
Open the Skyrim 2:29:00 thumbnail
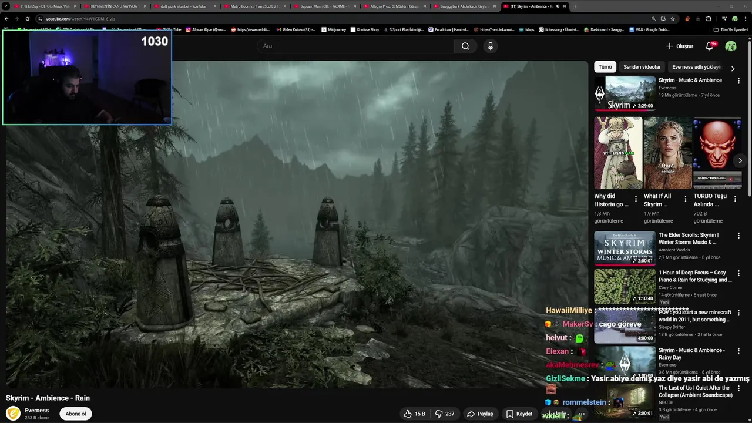625,93
